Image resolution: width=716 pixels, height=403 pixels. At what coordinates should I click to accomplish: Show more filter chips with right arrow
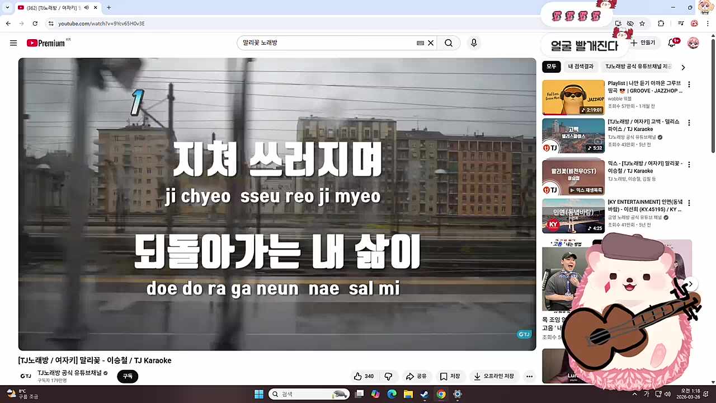click(x=683, y=67)
